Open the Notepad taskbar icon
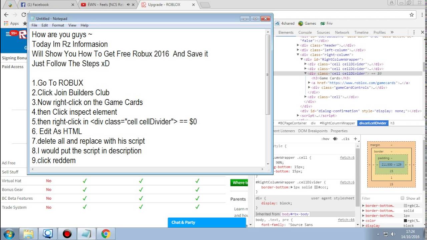The height and width of the screenshot is (240, 427). [x=86, y=234]
